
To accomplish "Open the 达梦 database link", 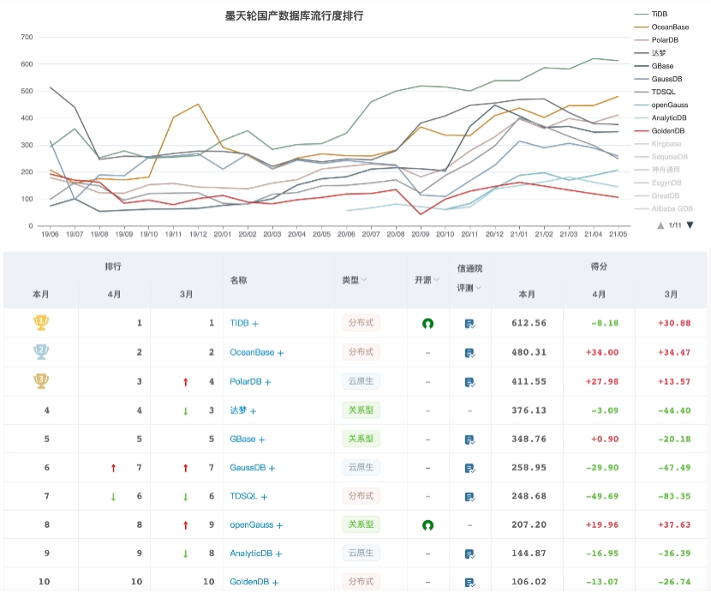I will [238, 410].
